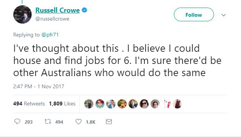Open the @russellcrowe handle
Image resolution: width=241 pixels, height=137 pixels.
(52, 19)
